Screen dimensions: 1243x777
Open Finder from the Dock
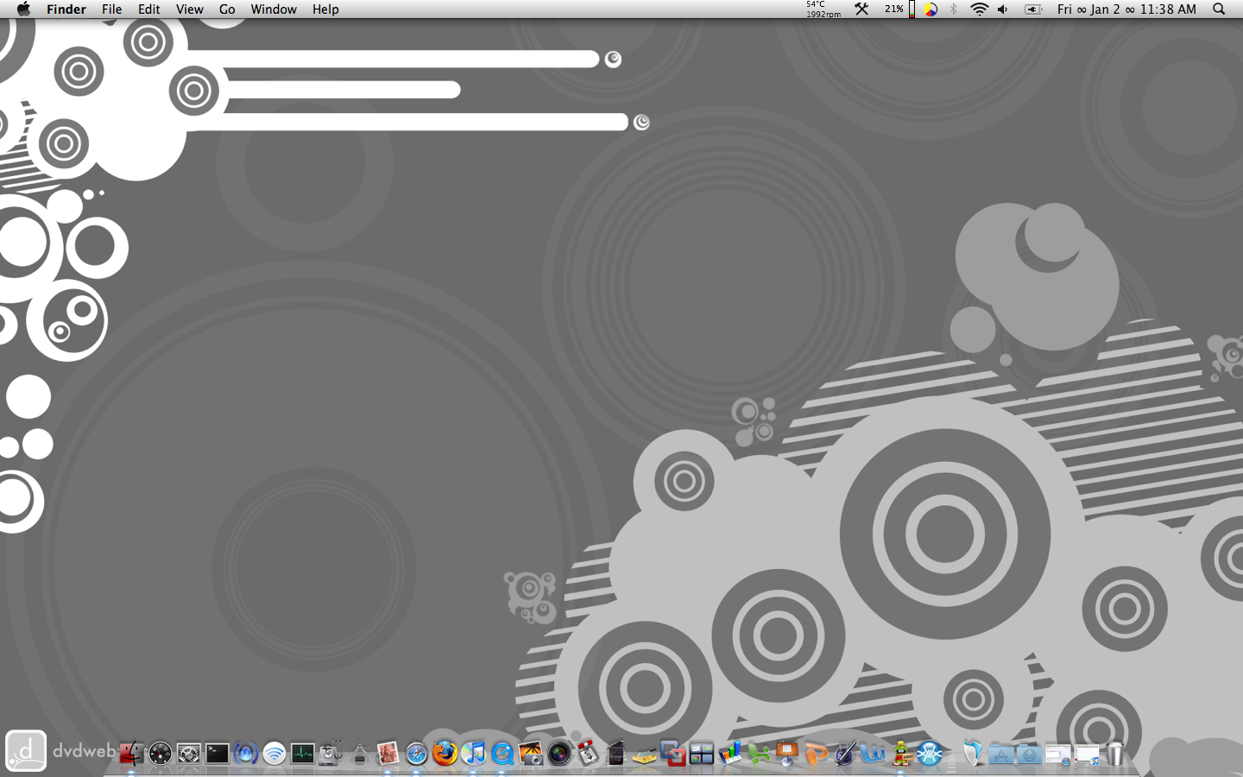click(x=131, y=754)
